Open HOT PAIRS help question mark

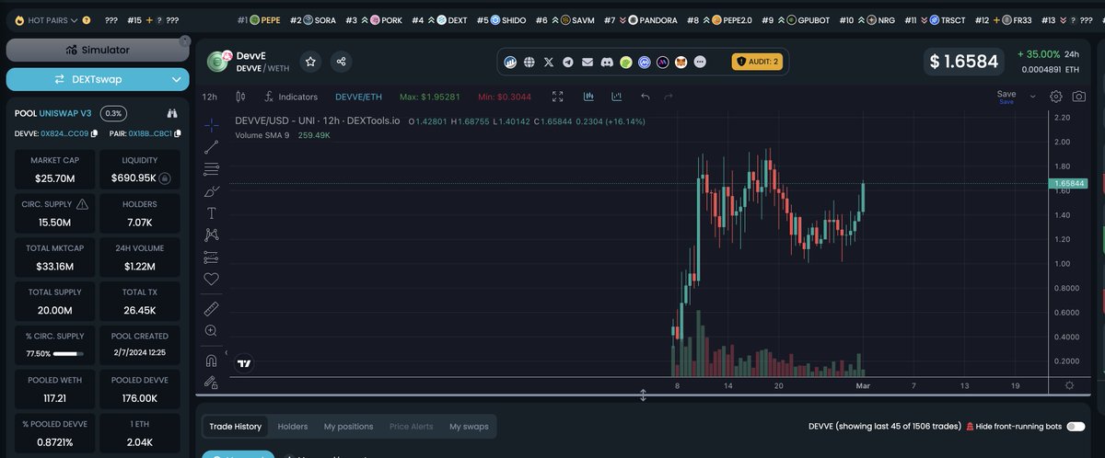tap(86, 19)
